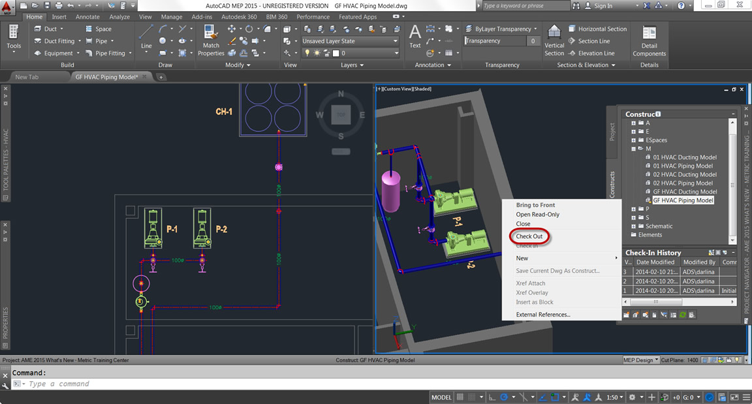Select the Space tool
Image resolution: width=752 pixels, height=404 pixels.
tap(99, 29)
